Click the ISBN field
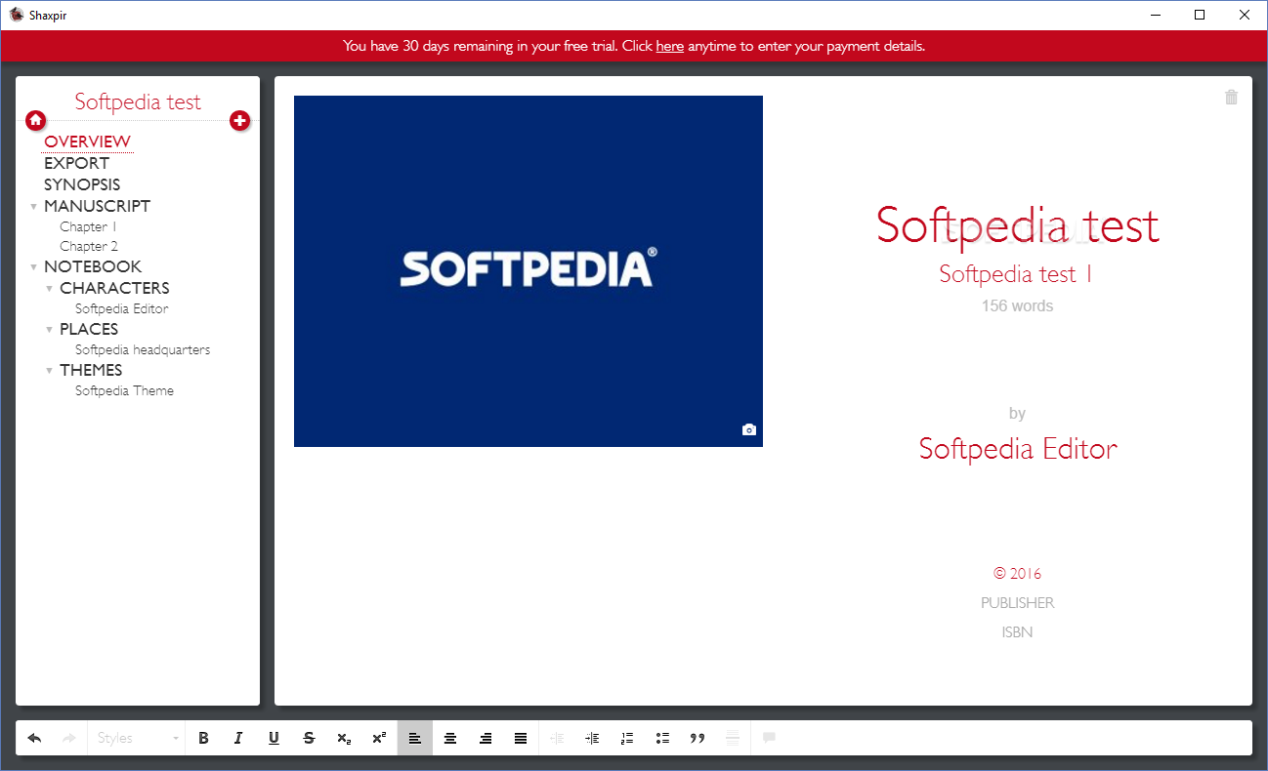 tap(1017, 632)
